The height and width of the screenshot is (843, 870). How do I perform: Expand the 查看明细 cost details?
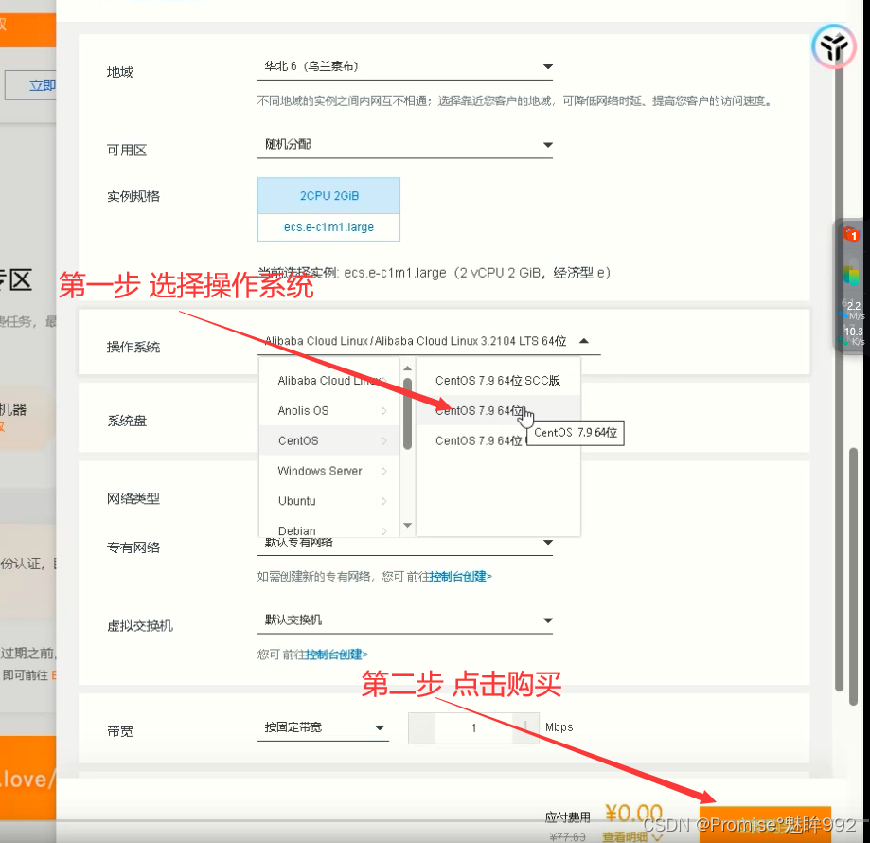632,837
